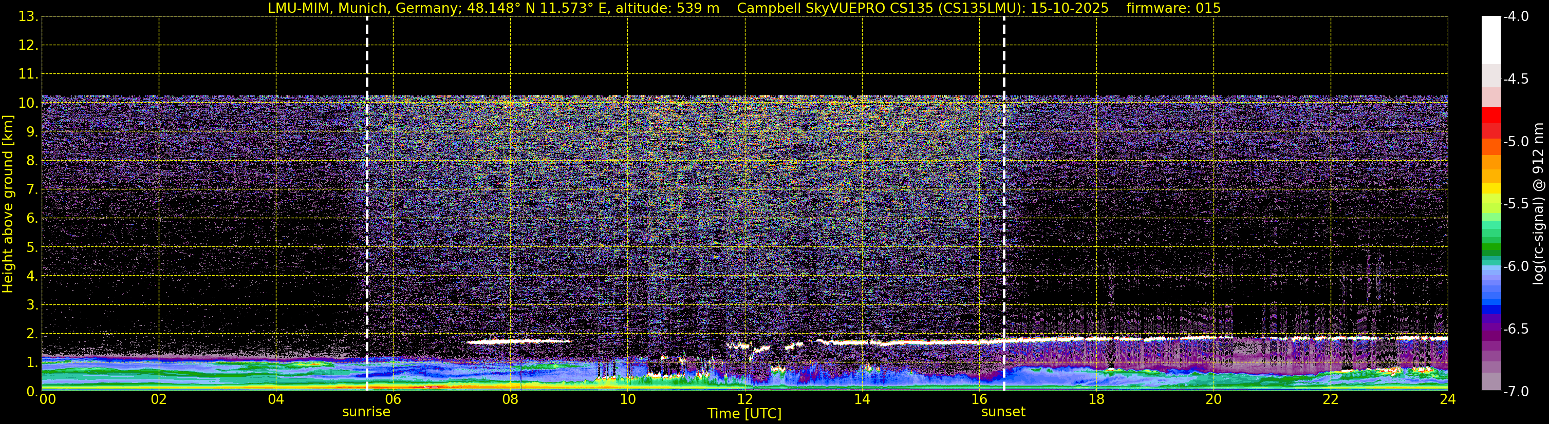Click the "00" time axis tick label
Viewport: 1549px width, 424px height.
click(x=47, y=399)
